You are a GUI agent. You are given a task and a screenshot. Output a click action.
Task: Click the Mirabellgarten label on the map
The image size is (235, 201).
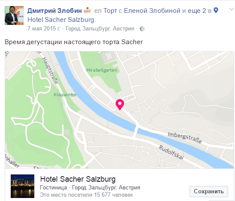point(102,70)
